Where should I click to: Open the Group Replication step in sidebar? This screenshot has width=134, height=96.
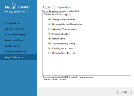[x=13, y=23]
